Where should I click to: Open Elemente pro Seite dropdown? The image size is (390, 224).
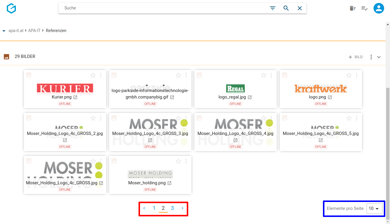pos(374,208)
